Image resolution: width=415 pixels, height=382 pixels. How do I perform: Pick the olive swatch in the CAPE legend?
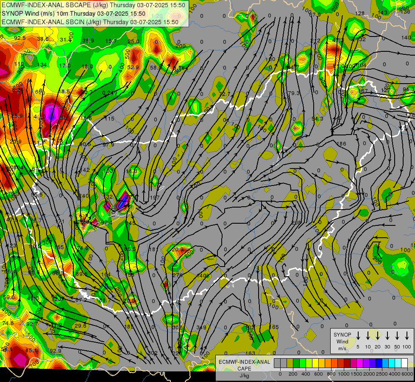290,363
